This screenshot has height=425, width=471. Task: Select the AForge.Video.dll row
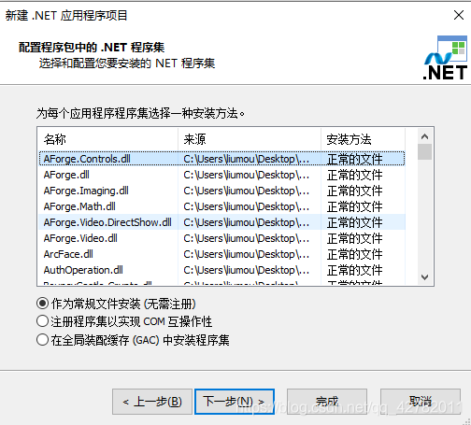[x=221, y=238]
